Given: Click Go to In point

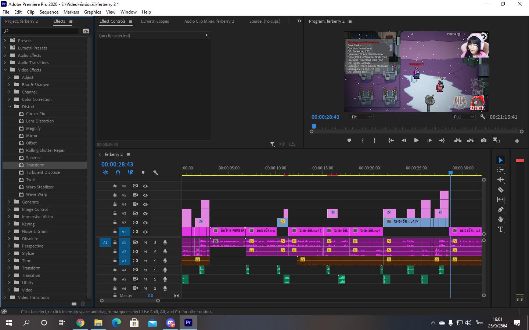Looking at the screenshot, I should [391, 140].
